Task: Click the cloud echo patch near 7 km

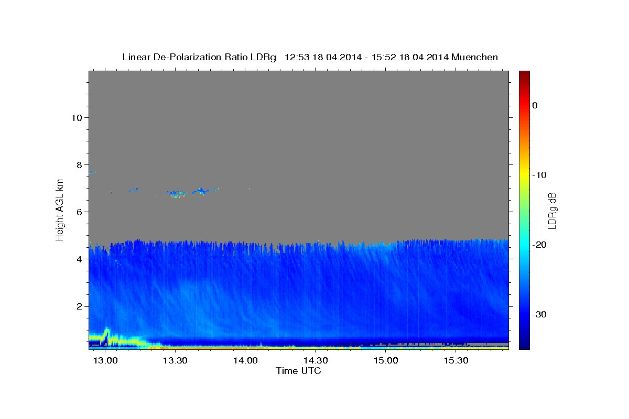Action: (x=201, y=191)
